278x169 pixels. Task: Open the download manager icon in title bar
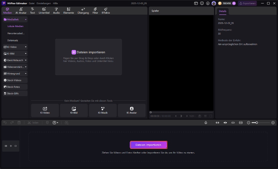pos(208,3)
